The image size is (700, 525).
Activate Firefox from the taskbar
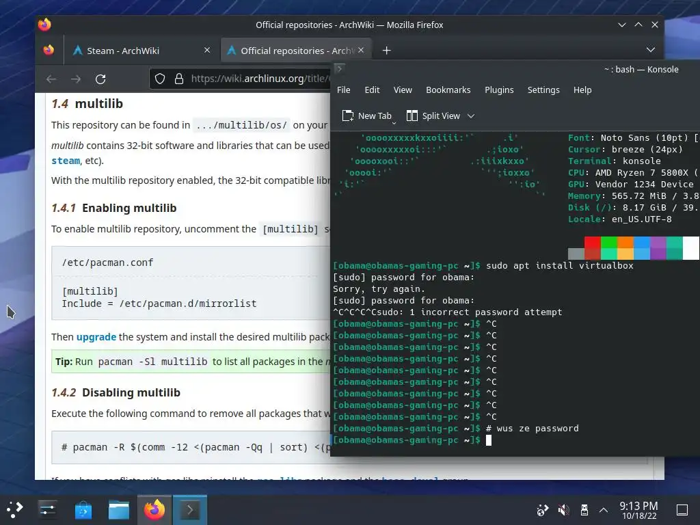click(154, 509)
